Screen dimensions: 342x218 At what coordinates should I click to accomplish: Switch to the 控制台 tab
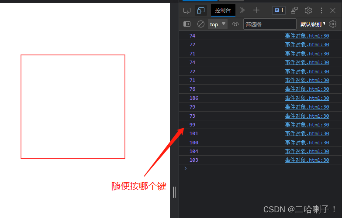pos(223,10)
